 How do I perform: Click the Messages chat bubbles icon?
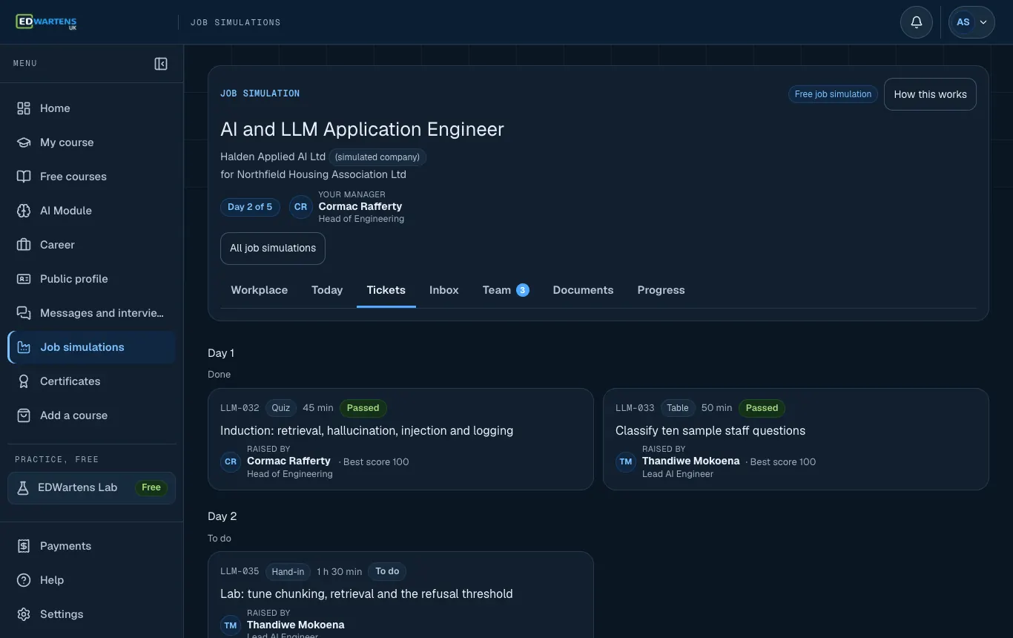click(x=24, y=313)
